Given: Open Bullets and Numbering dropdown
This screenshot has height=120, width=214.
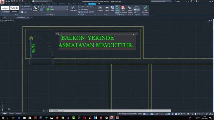Looking at the screenshot, I should (87, 7).
